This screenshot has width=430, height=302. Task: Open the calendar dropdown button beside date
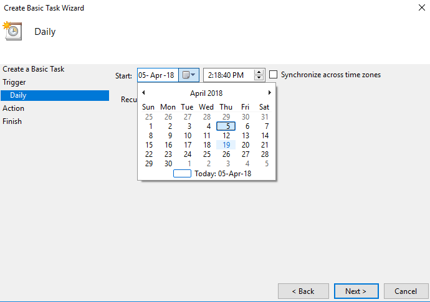189,75
